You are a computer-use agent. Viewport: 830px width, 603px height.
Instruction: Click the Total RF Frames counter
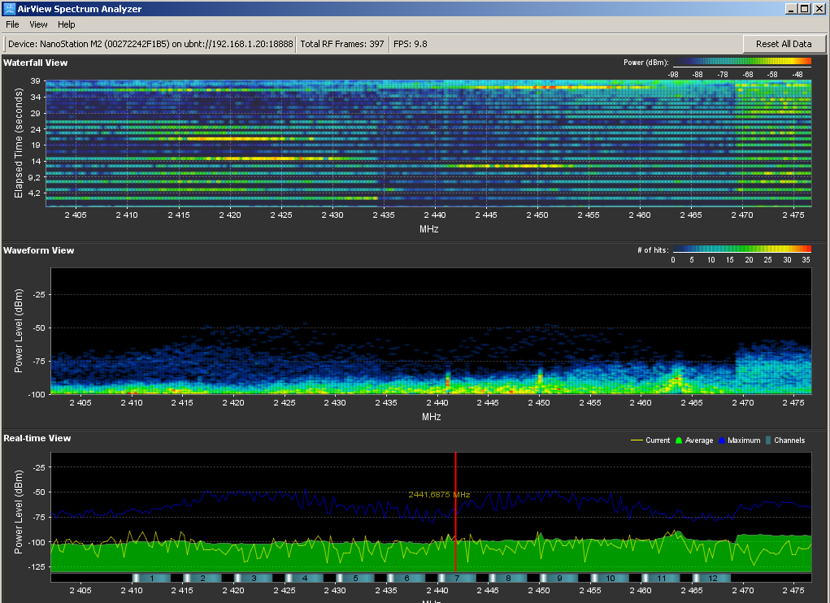(341, 44)
